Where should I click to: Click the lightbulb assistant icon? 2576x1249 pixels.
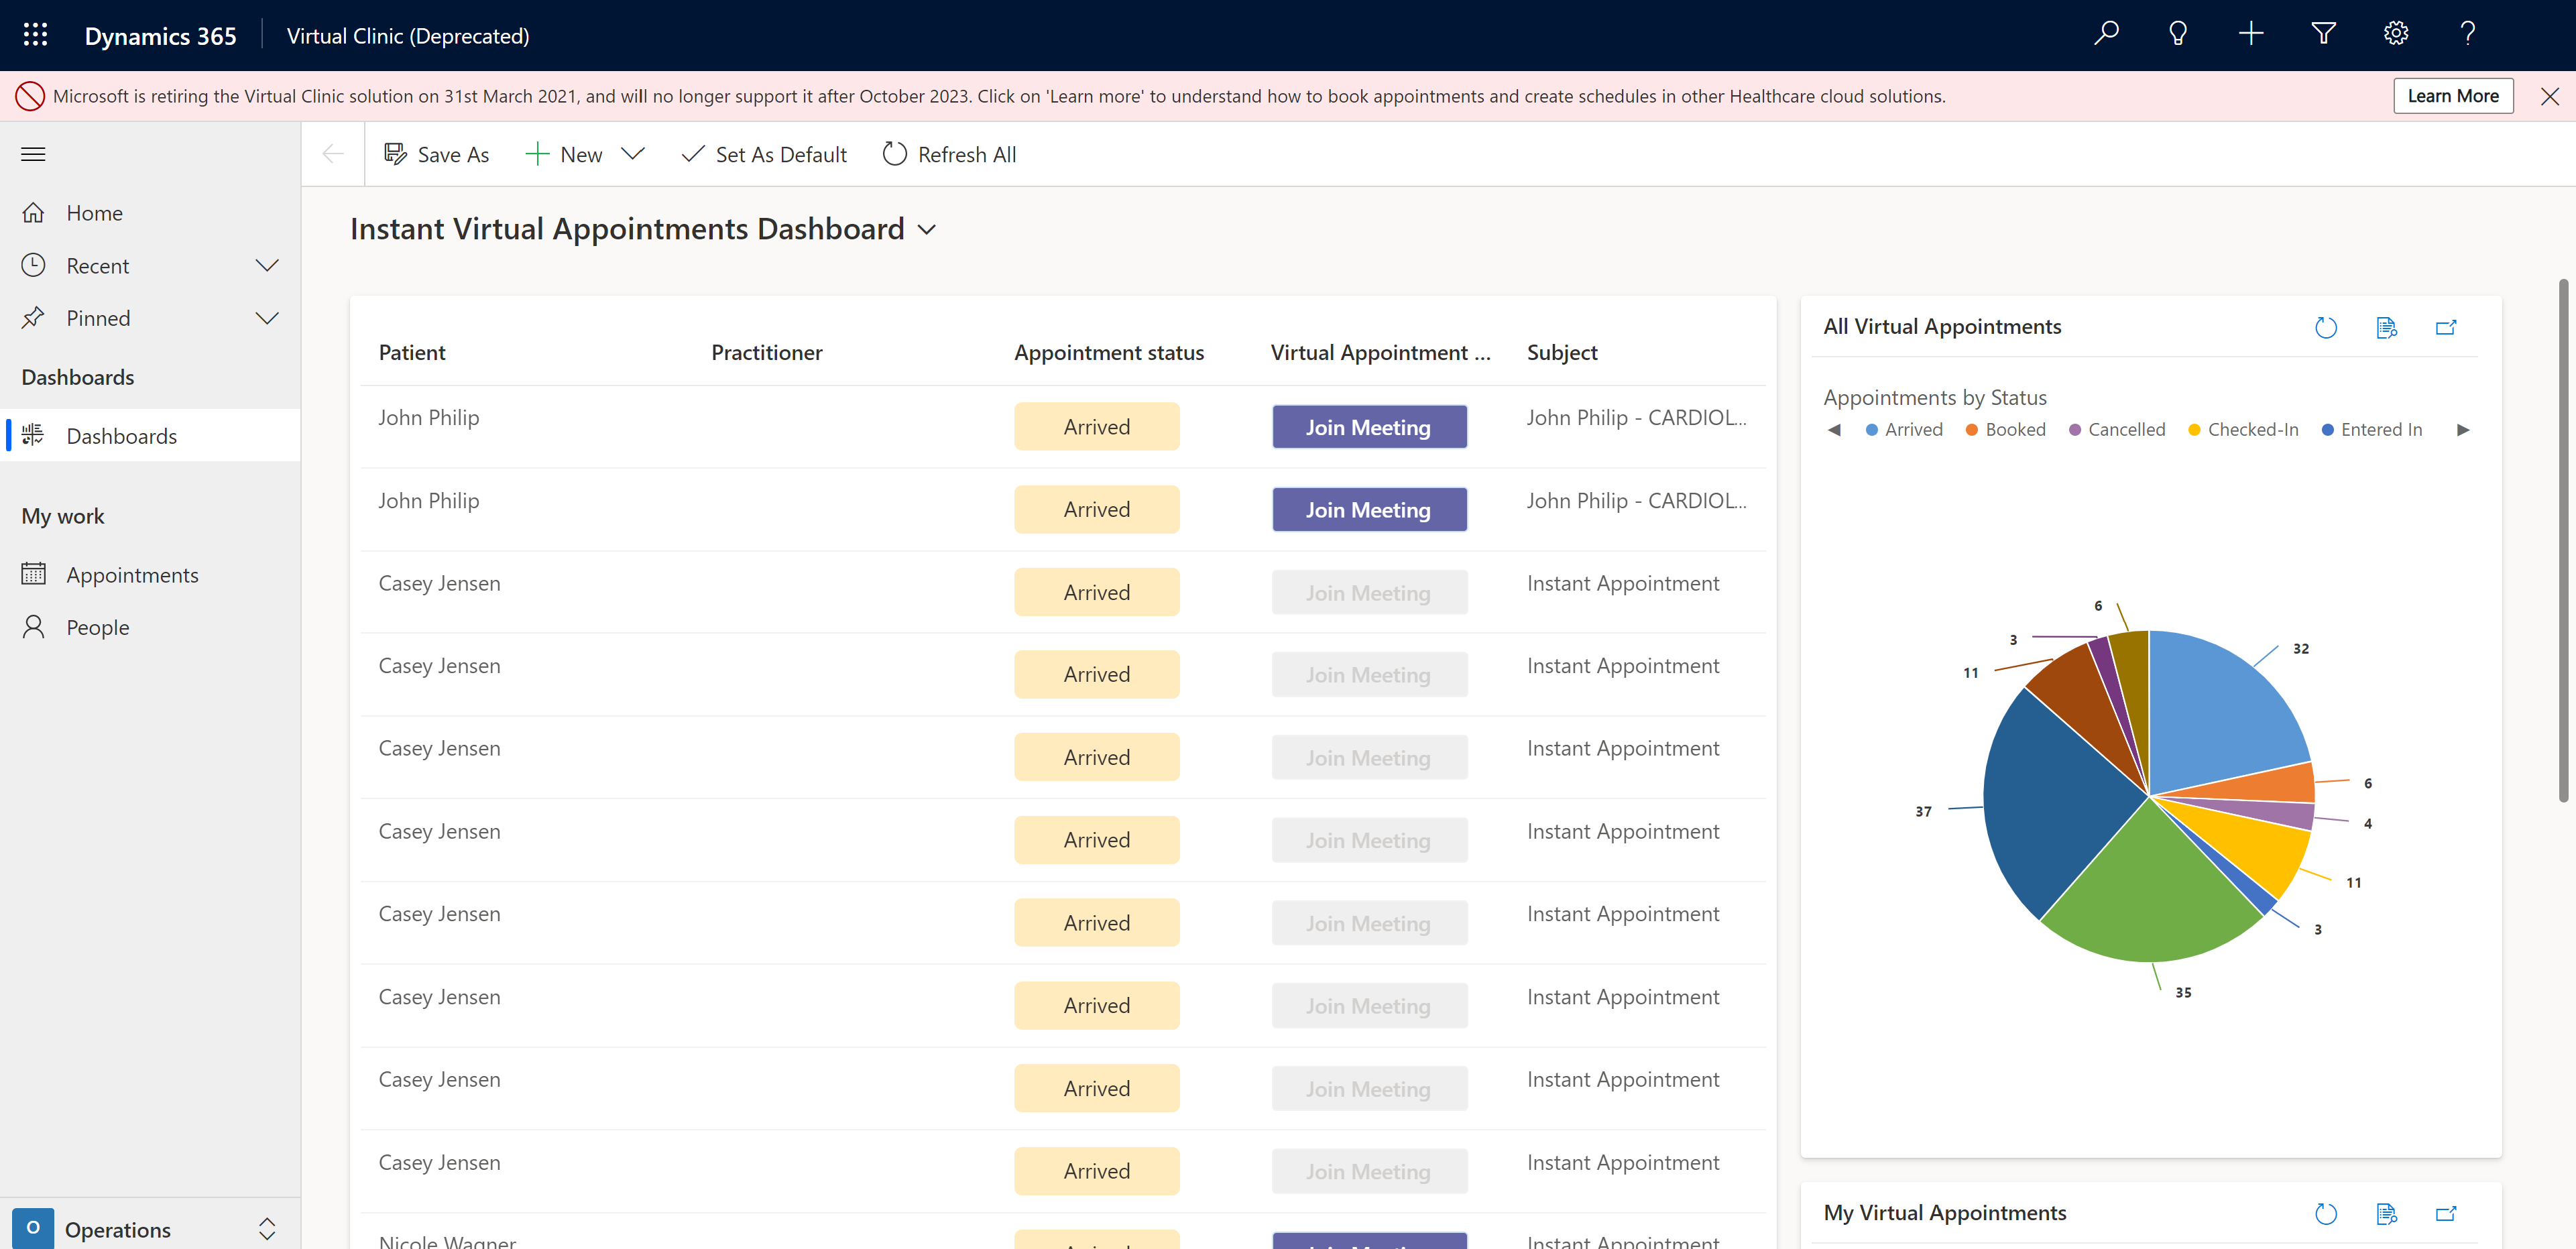(2178, 34)
